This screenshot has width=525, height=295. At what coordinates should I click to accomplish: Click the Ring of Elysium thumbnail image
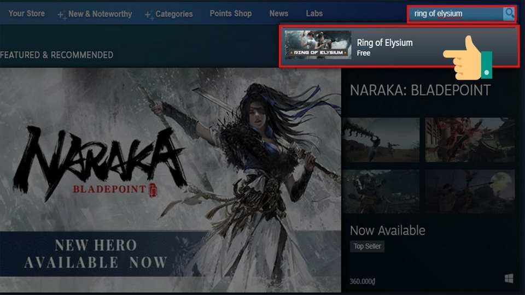pos(318,45)
